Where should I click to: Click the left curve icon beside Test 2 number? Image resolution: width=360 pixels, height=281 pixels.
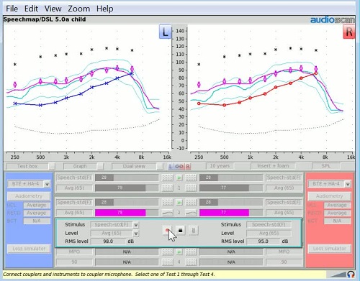pyautogui.click(x=168, y=213)
